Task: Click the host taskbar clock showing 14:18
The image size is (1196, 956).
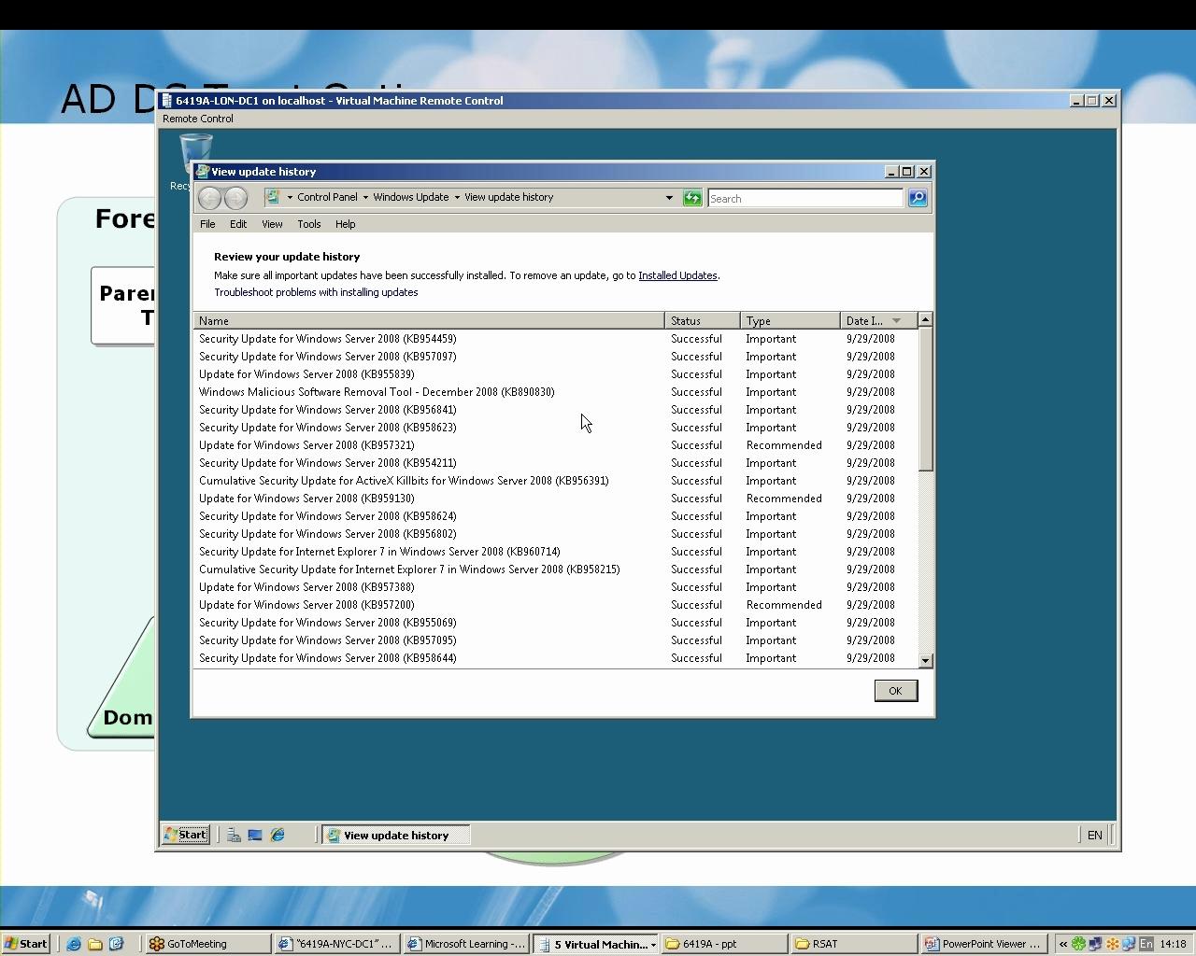Action: click(1173, 944)
